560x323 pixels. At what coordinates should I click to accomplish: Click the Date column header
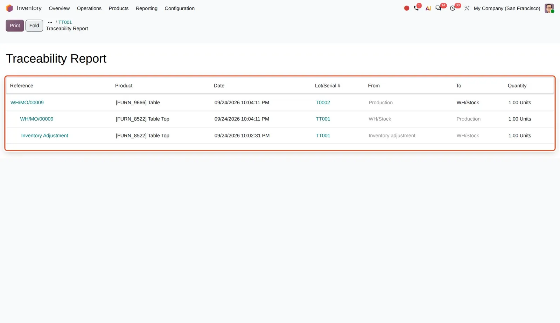pos(219,86)
